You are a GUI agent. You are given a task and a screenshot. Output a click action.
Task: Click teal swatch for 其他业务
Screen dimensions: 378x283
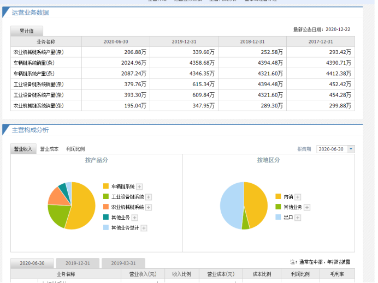[106, 217]
